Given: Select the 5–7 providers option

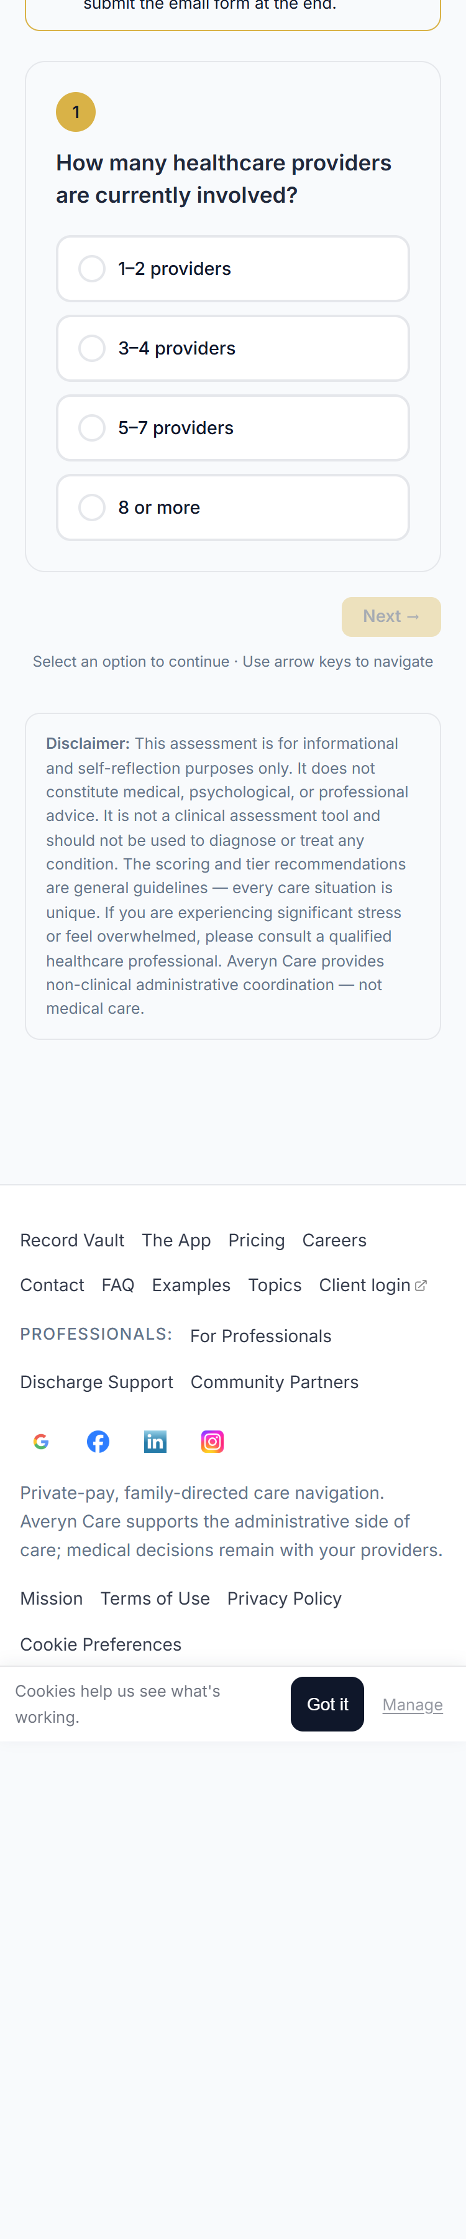Looking at the screenshot, I should point(232,428).
